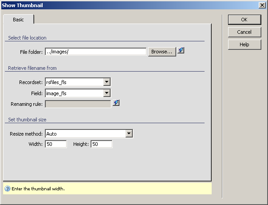Expand the Field dropdown showing image_fls
268x205 pixels.
point(106,93)
